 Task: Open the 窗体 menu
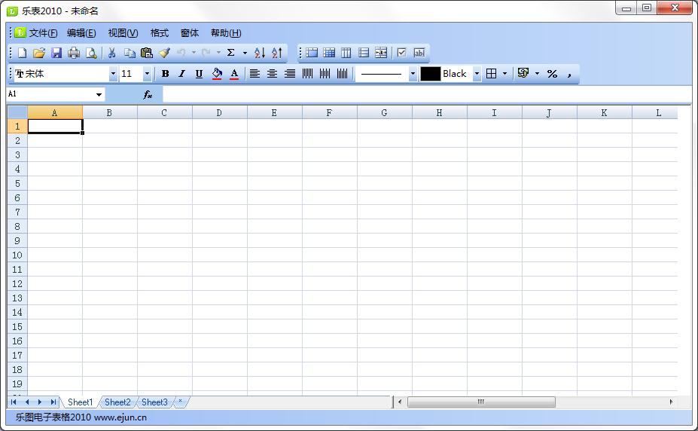pyautogui.click(x=190, y=33)
